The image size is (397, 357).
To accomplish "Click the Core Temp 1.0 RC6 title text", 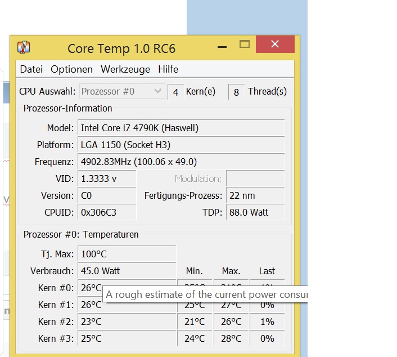I will (121, 48).
